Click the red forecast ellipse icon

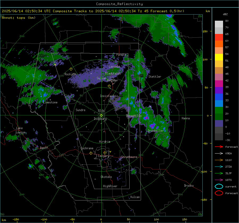click(x=219, y=193)
